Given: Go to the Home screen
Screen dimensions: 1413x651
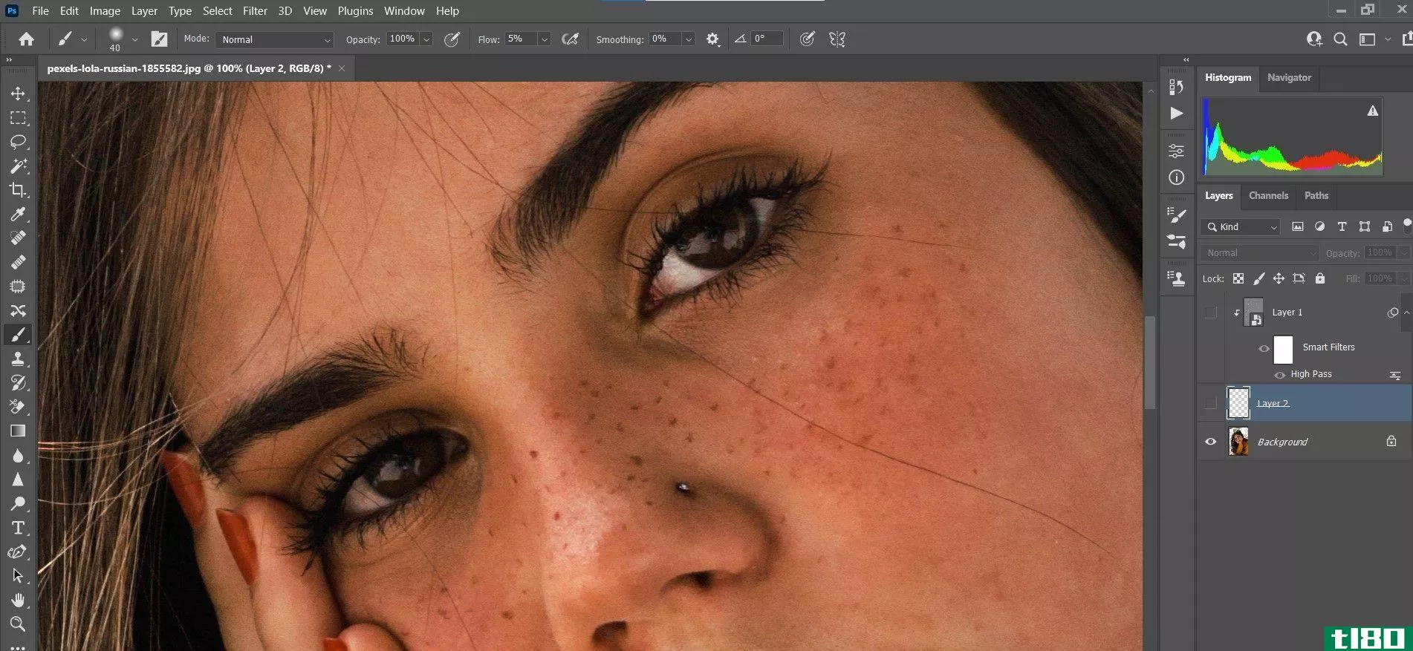Looking at the screenshot, I should (x=26, y=39).
